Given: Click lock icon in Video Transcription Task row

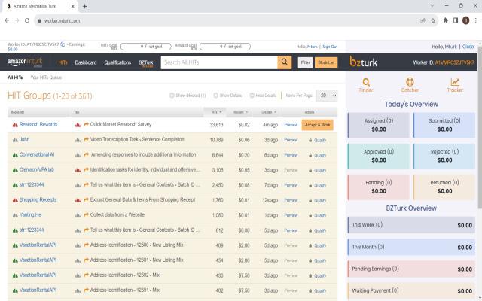Looking at the screenshot, I should click(x=310, y=141).
